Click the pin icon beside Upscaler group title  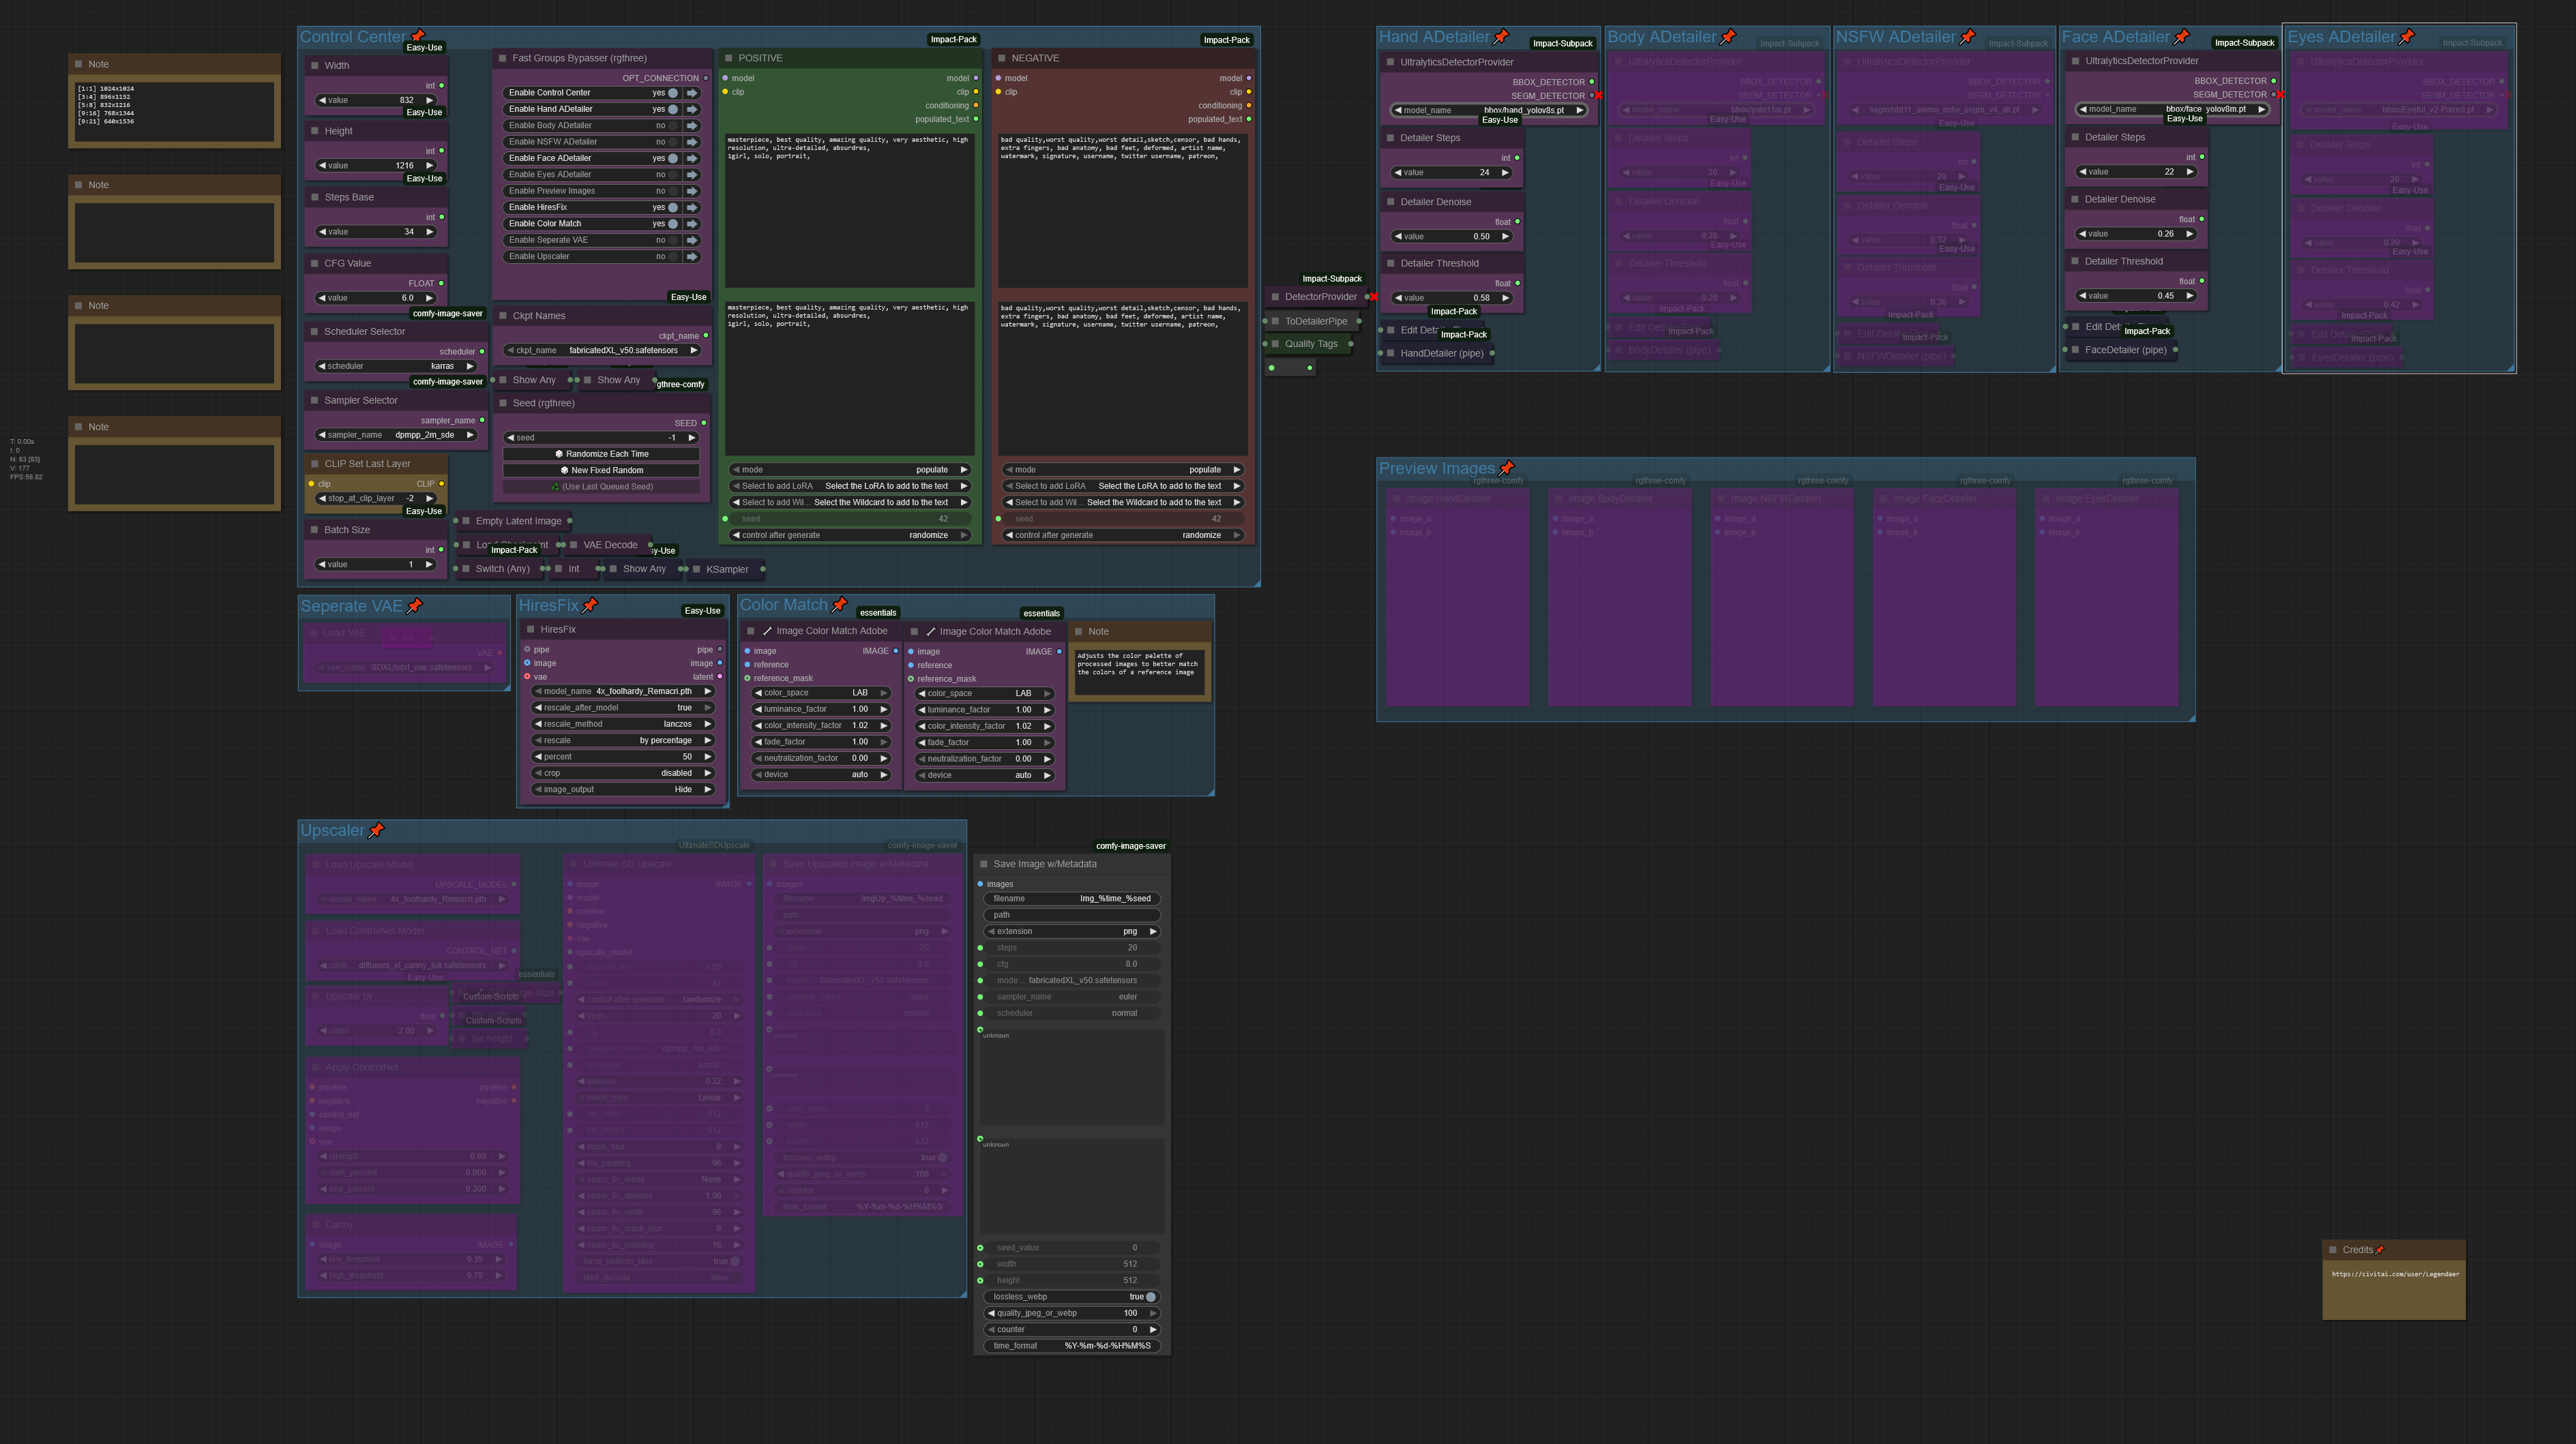(x=377, y=830)
